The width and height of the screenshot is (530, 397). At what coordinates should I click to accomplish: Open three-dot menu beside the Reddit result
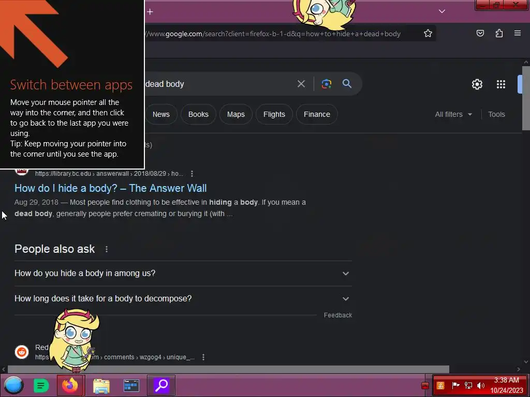(203, 357)
